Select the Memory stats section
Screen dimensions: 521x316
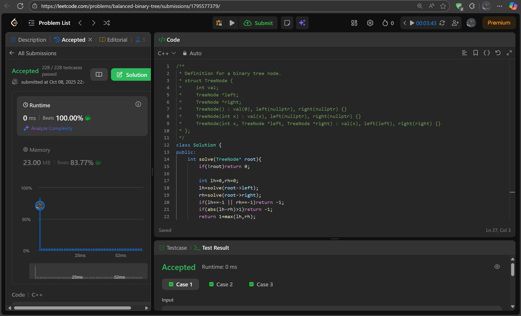click(x=82, y=156)
